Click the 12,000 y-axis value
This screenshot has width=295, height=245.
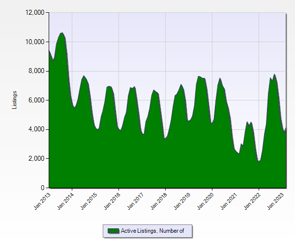coord(34,12)
